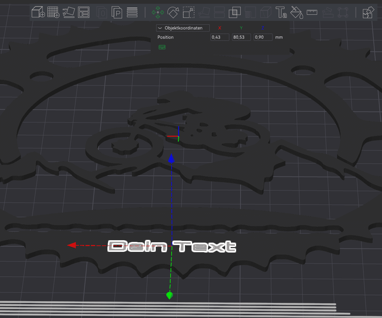This screenshot has width=382, height=318.
Task: Click the green Y-axis move handle
Action: coord(170,295)
